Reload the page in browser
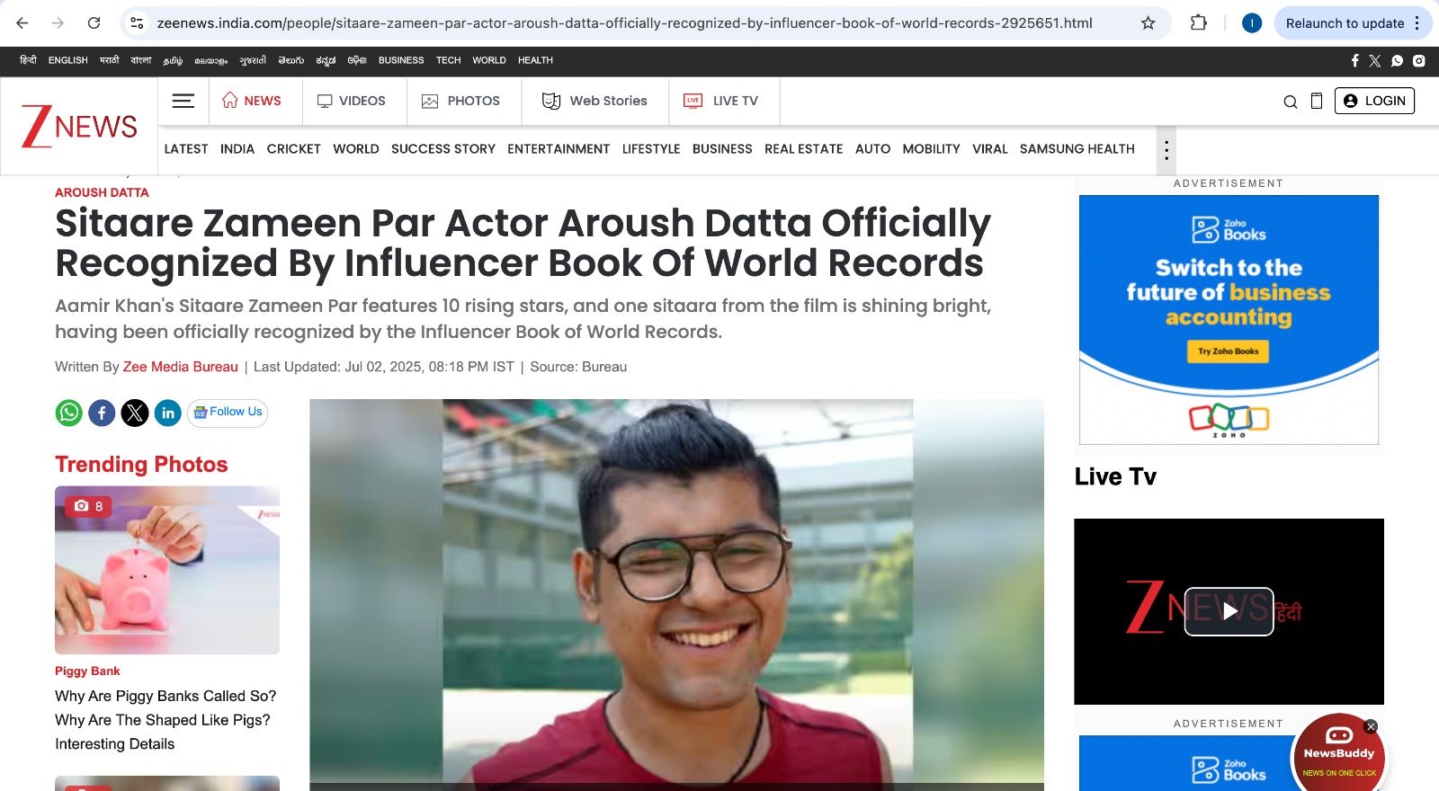 point(94,23)
